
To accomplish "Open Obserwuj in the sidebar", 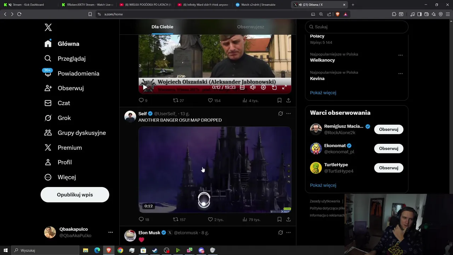I will point(64,88).
